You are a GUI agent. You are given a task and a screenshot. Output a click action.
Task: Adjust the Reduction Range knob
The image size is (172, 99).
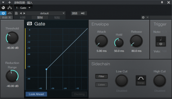tap(12, 76)
